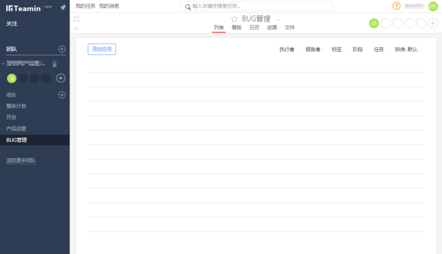Click the Teamin logo
This screenshot has height=254, width=442.
(x=23, y=8)
